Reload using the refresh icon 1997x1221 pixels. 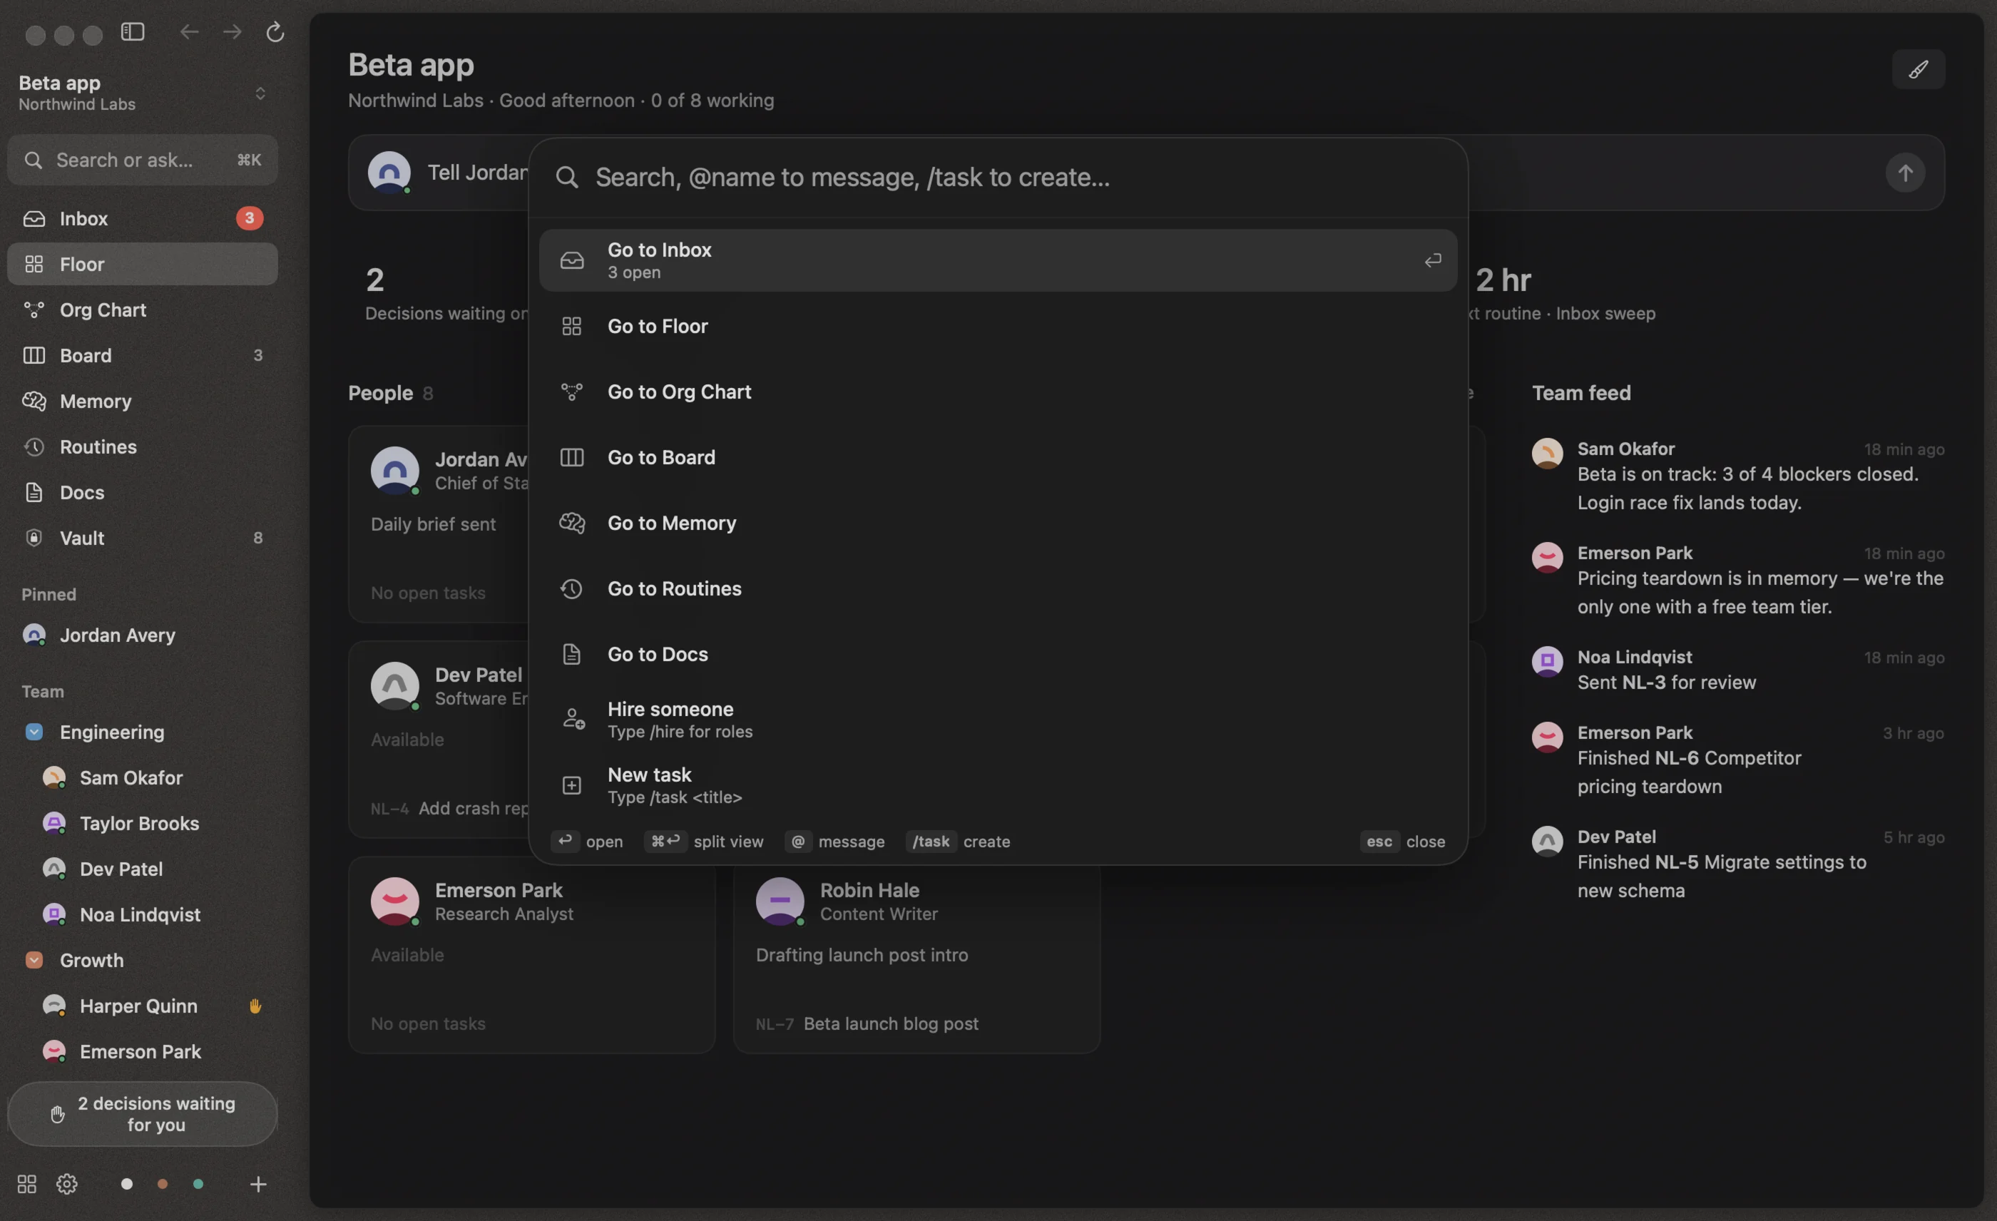pyautogui.click(x=275, y=31)
